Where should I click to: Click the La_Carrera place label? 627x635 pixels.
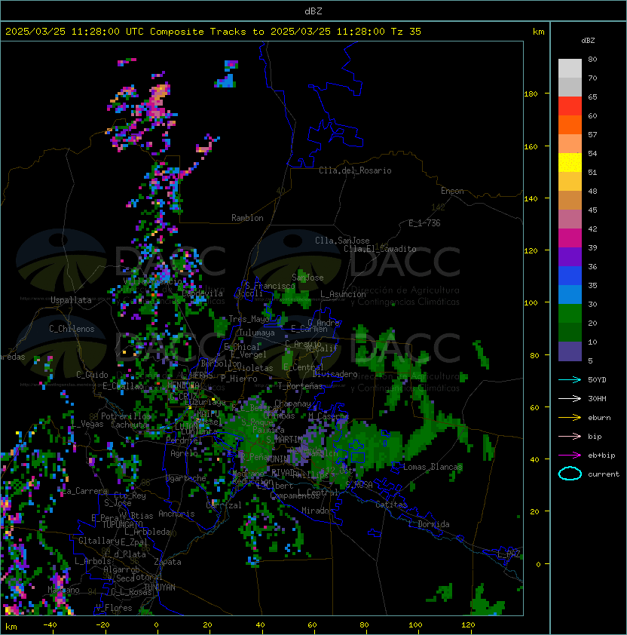coord(84,491)
